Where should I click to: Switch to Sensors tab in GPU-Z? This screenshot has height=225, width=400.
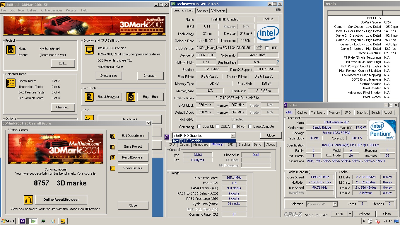[202, 11]
